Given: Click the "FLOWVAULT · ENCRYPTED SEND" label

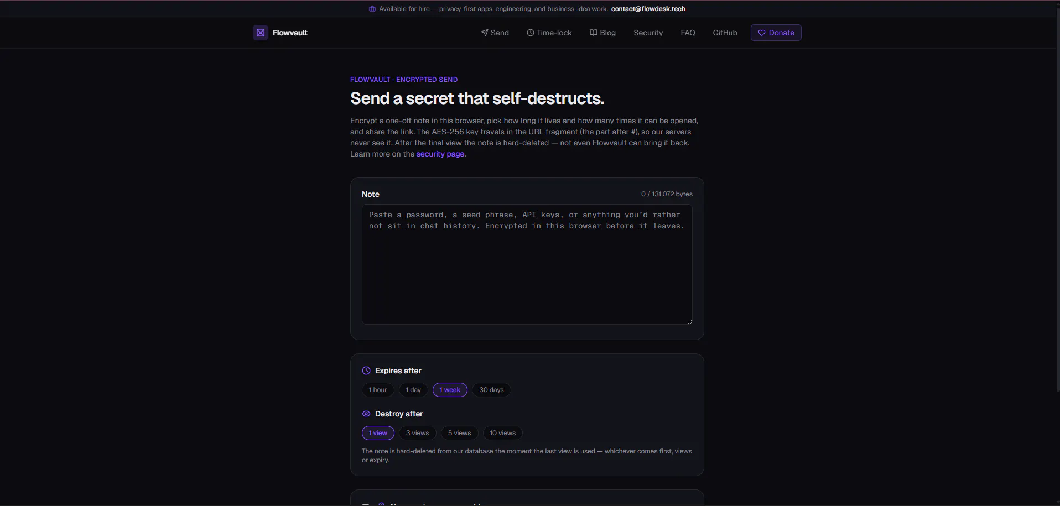Looking at the screenshot, I should (404, 80).
